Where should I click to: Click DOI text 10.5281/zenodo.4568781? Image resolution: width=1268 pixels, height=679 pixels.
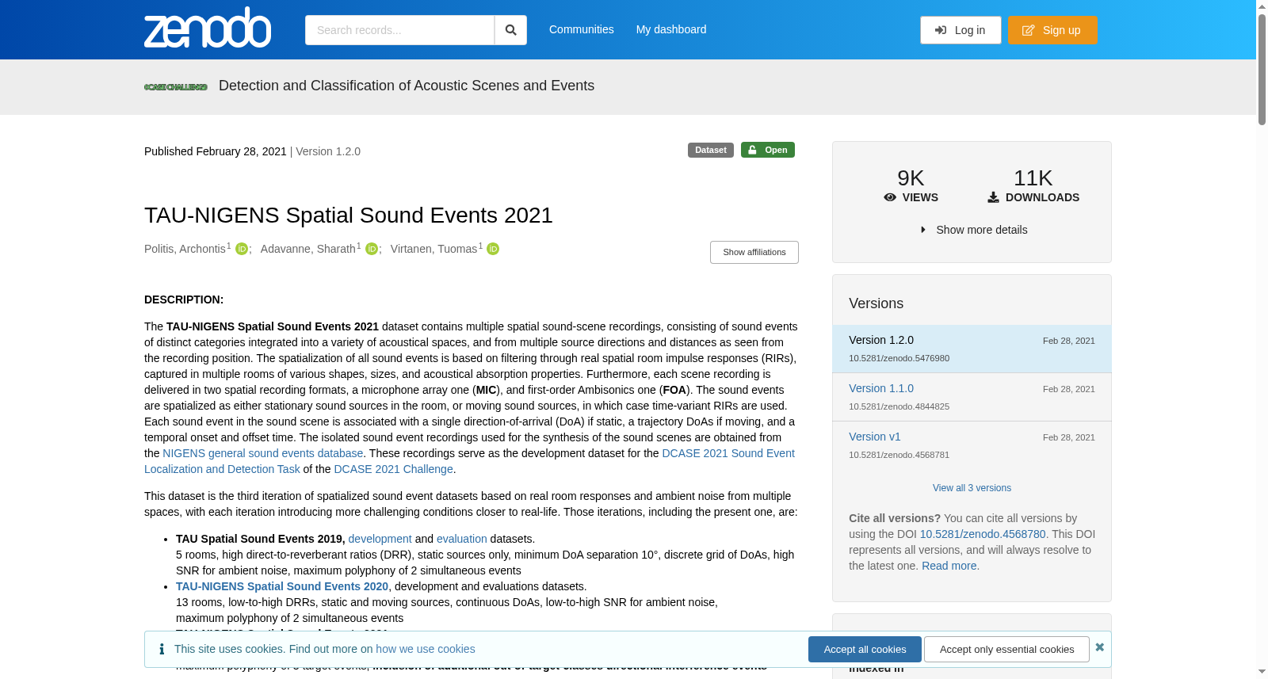click(899, 455)
